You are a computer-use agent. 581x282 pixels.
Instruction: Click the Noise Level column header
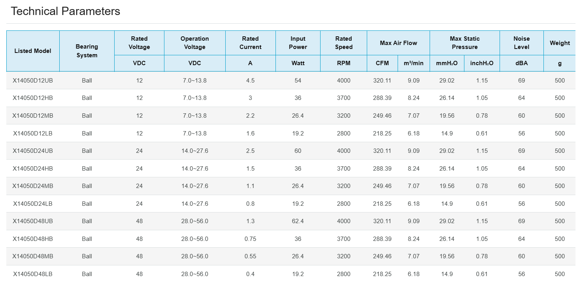(521, 43)
